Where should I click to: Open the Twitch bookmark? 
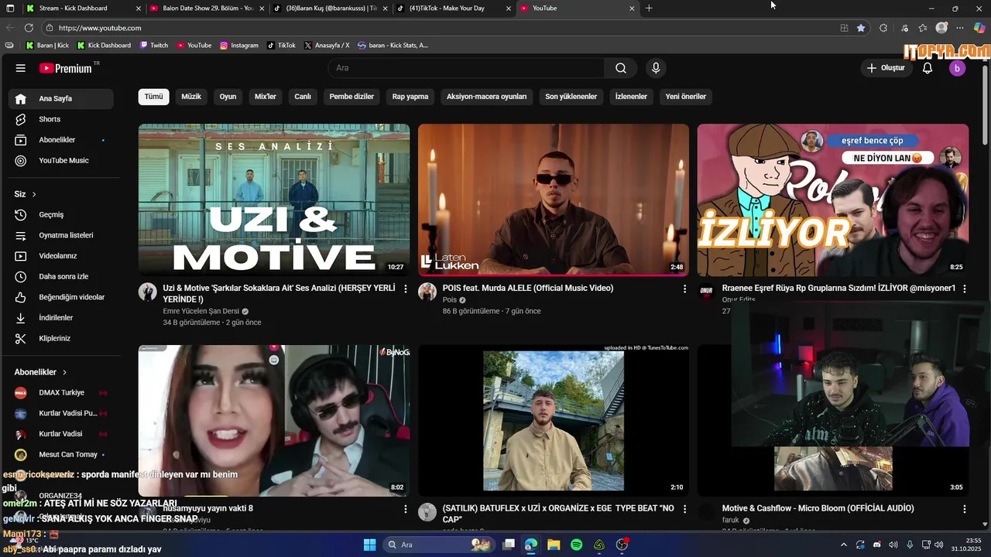point(154,46)
